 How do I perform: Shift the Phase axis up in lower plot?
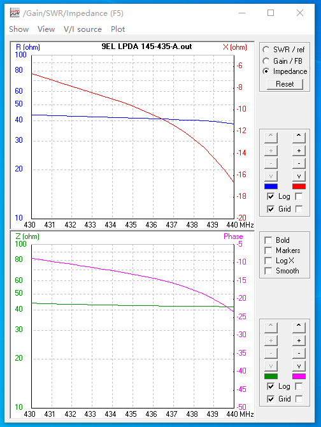pyautogui.click(x=299, y=328)
